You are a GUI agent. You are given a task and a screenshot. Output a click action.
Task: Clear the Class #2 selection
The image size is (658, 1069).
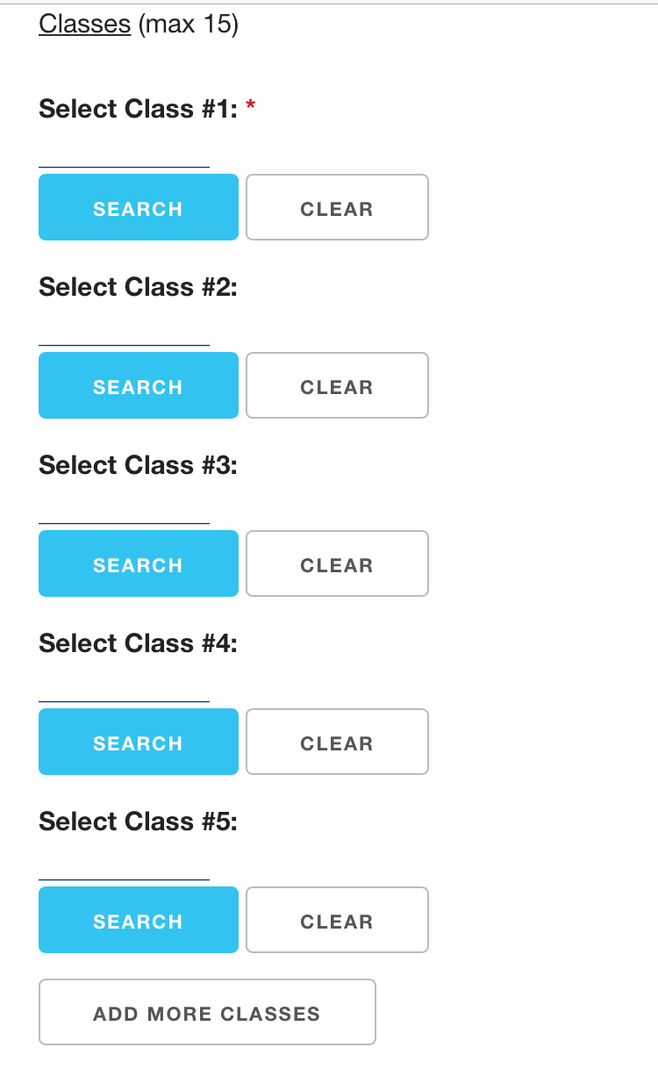pyautogui.click(x=337, y=385)
